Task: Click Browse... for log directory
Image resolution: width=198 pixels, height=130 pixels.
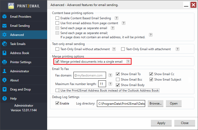Action: click(156, 103)
